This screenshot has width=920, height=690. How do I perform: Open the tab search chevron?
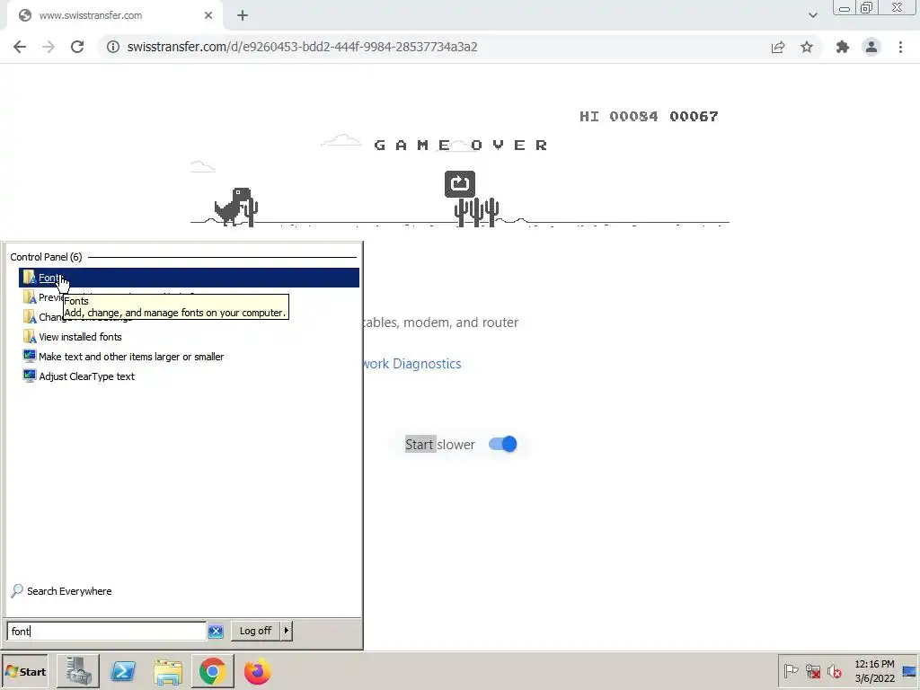tap(812, 16)
